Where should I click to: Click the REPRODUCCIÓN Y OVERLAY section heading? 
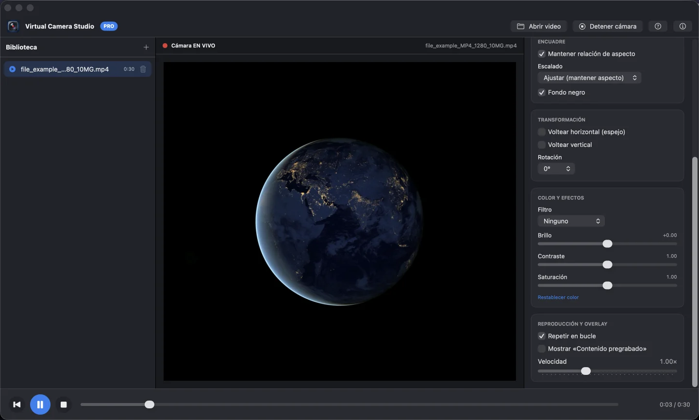tap(572, 324)
